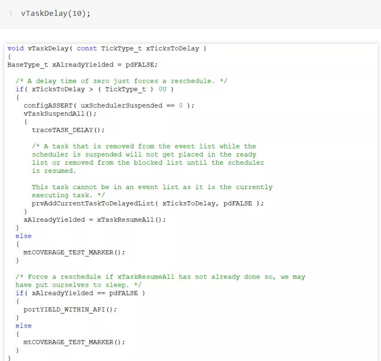Viewport: 381px width, 361px height.
Task: Click the second 'else' keyword near bottom
Action: pos(24,326)
